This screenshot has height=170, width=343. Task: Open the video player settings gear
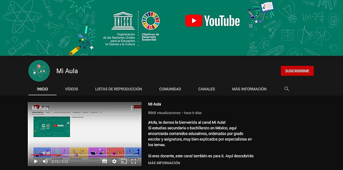(114, 161)
